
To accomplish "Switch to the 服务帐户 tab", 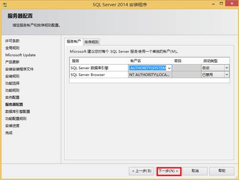I will [x=74, y=41].
